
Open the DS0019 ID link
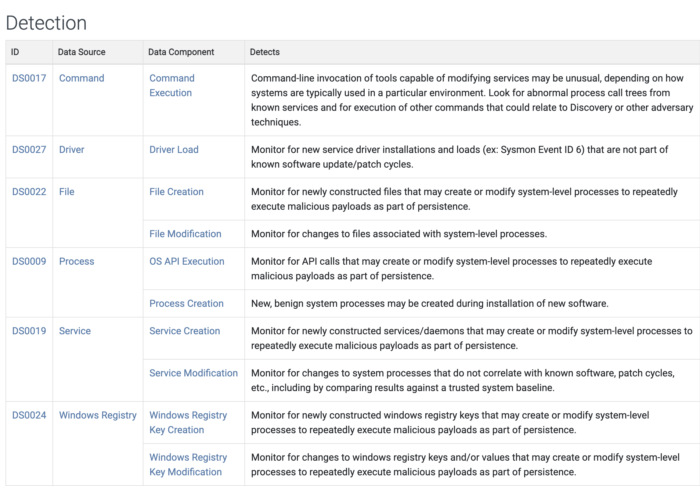click(29, 331)
